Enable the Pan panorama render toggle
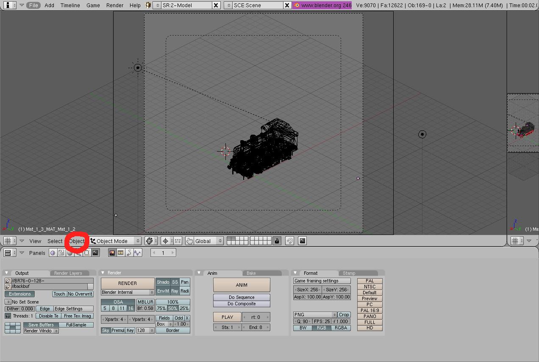Screen dimensions: 539x362 (185, 282)
